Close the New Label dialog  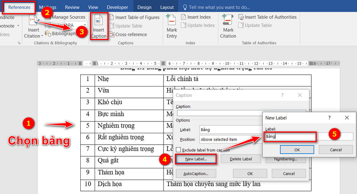coord(347,118)
